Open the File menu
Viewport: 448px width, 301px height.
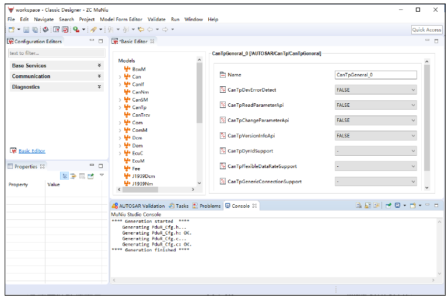[x=11, y=19]
